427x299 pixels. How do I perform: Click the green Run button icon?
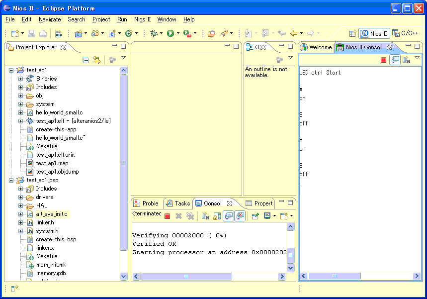pyautogui.click(x=171, y=33)
